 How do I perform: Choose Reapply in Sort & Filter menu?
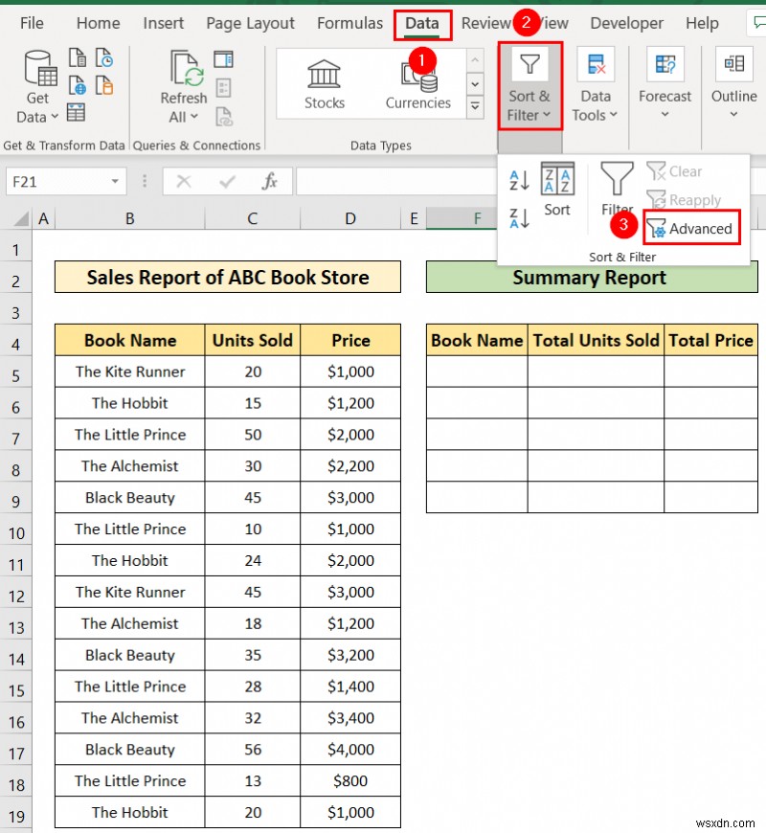click(x=685, y=200)
